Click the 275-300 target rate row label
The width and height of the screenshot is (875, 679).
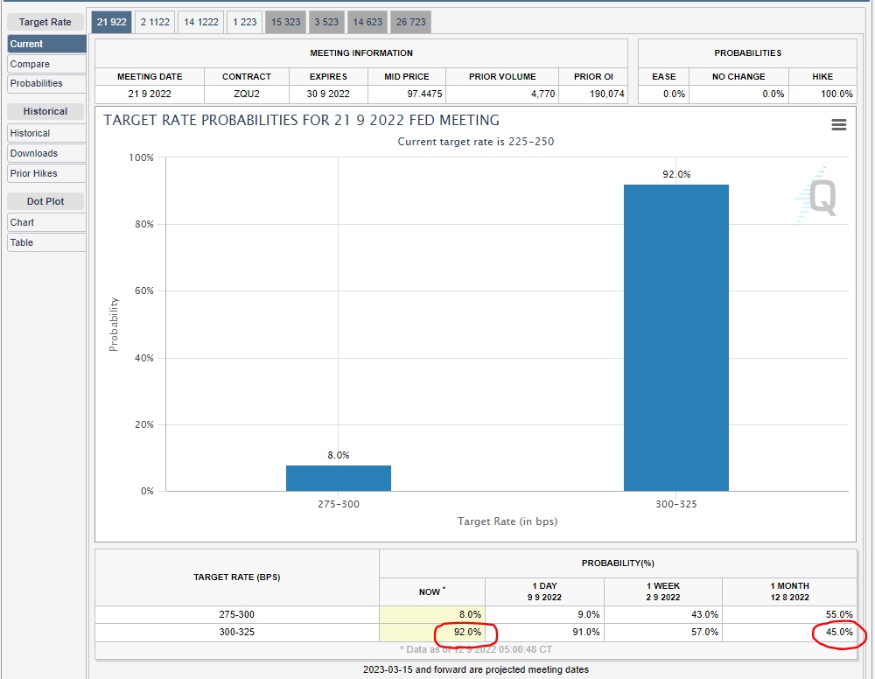(x=236, y=614)
